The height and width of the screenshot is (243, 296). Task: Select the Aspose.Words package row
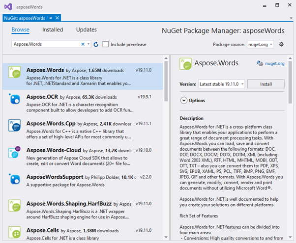pos(83,77)
